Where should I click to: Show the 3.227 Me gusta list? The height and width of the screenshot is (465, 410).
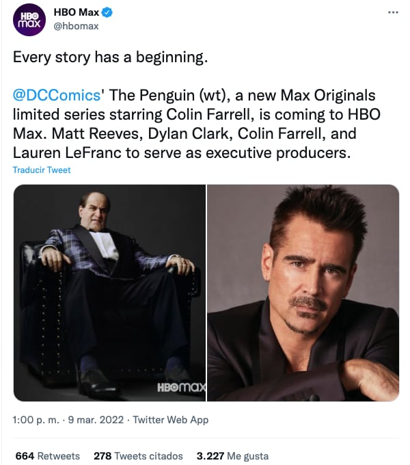click(232, 455)
